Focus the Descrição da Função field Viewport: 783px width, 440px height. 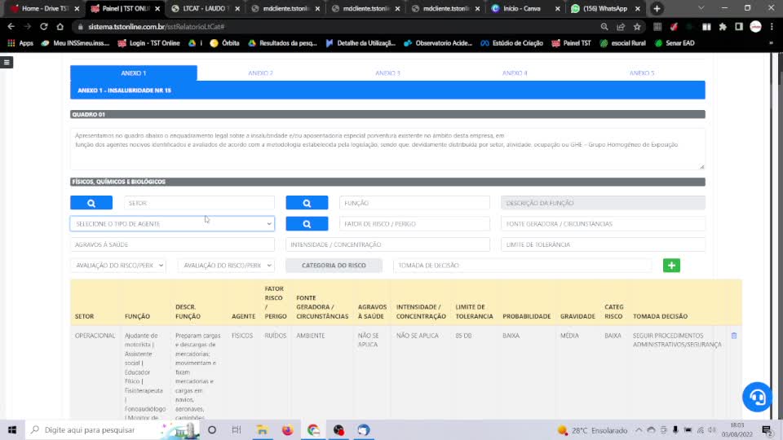[x=603, y=203]
